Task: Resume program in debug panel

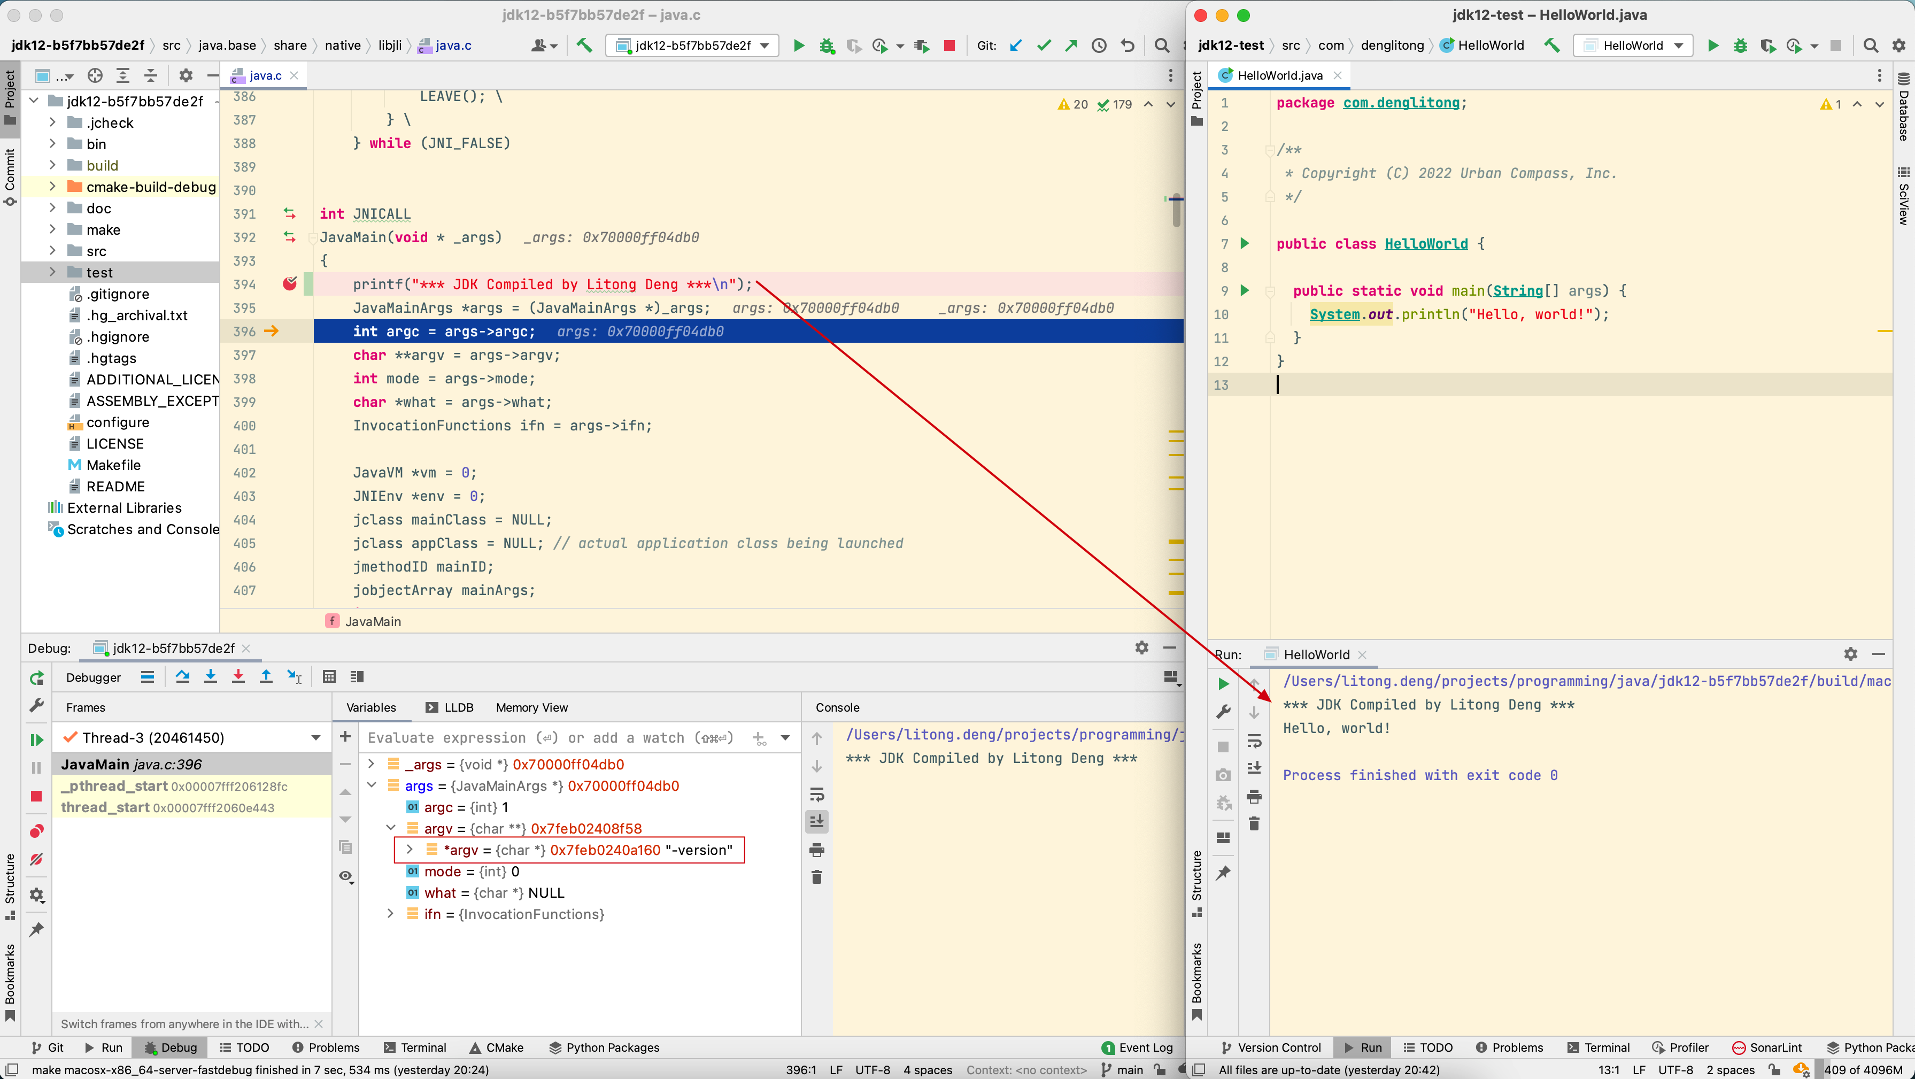Action: (x=36, y=739)
